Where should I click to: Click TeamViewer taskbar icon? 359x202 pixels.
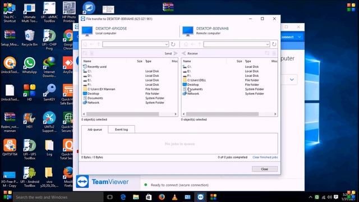click(201, 197)
